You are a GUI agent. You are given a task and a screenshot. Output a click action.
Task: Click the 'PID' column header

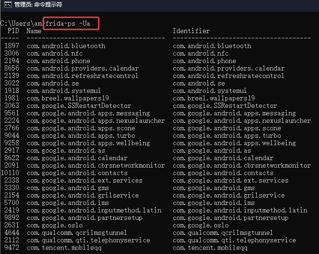coord(14,31)
